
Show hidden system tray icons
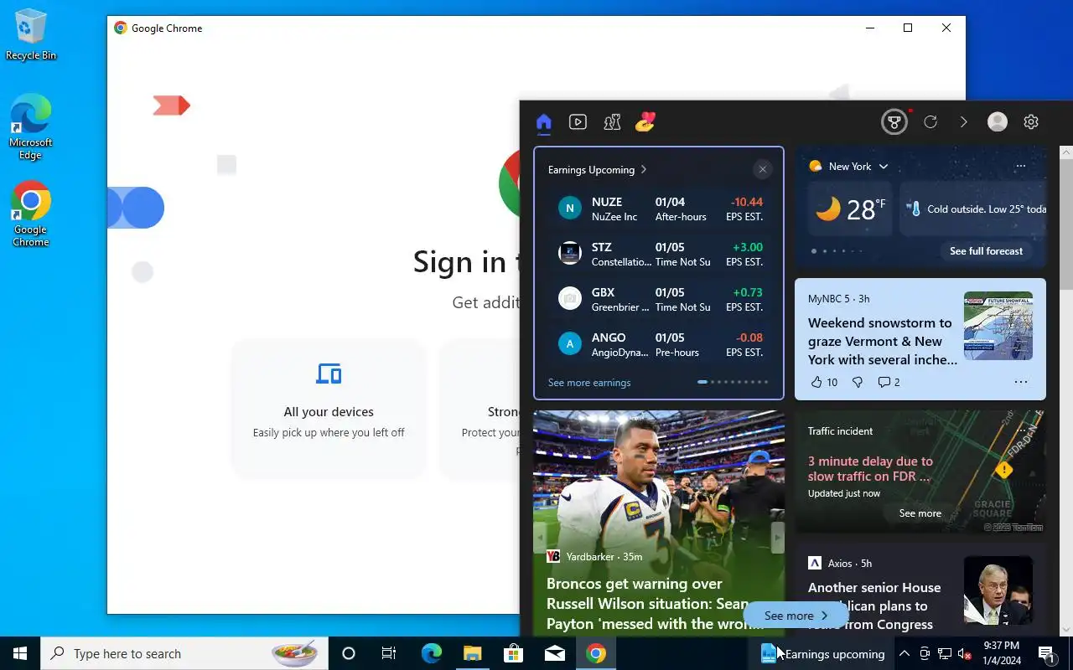[x=905, y=653]
